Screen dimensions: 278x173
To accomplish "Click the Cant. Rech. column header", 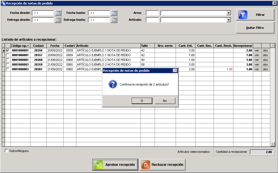I will point(224,46).
